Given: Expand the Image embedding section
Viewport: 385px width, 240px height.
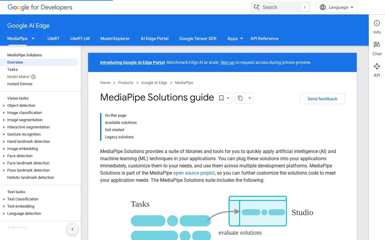Looking at the screenshot, I should click(x=4, y=149).
